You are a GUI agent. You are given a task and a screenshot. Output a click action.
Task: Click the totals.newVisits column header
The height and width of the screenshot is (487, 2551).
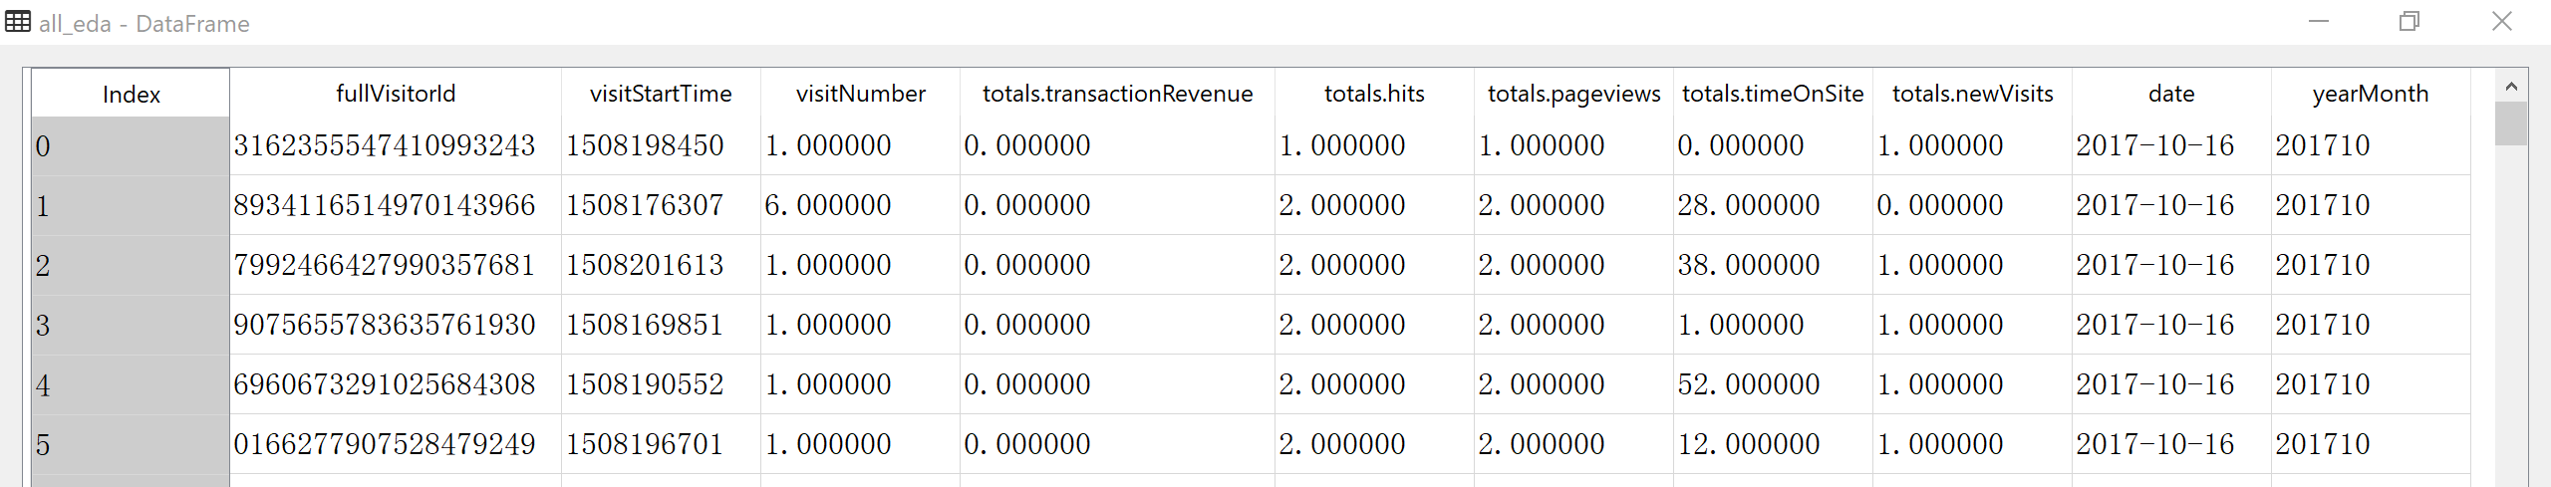point(1972,94)
